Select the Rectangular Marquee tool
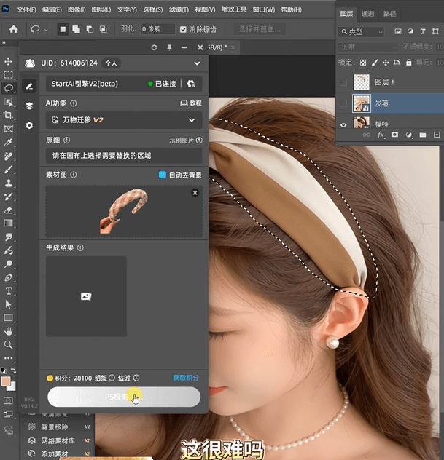Image resolution: width=444 pixels, height=460 pixels. pyautogui.click(x=8, y=75)
